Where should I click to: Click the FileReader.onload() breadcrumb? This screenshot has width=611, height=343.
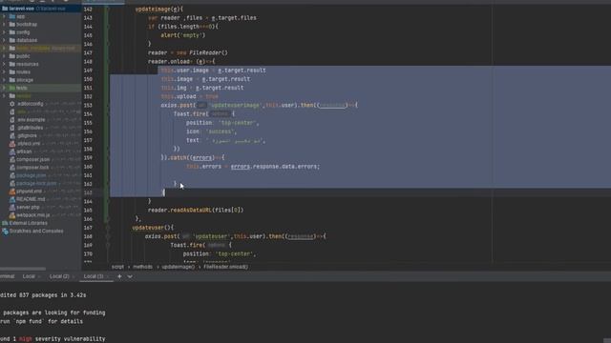[x=225, y=267]
